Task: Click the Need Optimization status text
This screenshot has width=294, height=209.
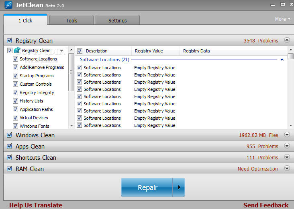Action: [x=257, y=169]
